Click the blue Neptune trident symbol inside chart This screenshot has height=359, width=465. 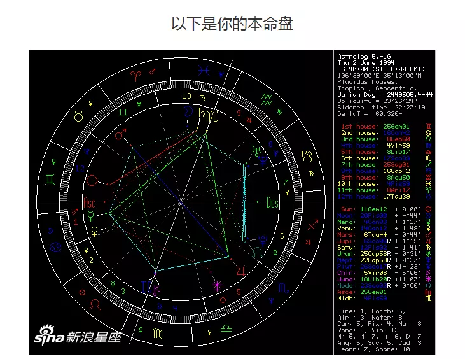pyautogui.click(x=263, y=161)
